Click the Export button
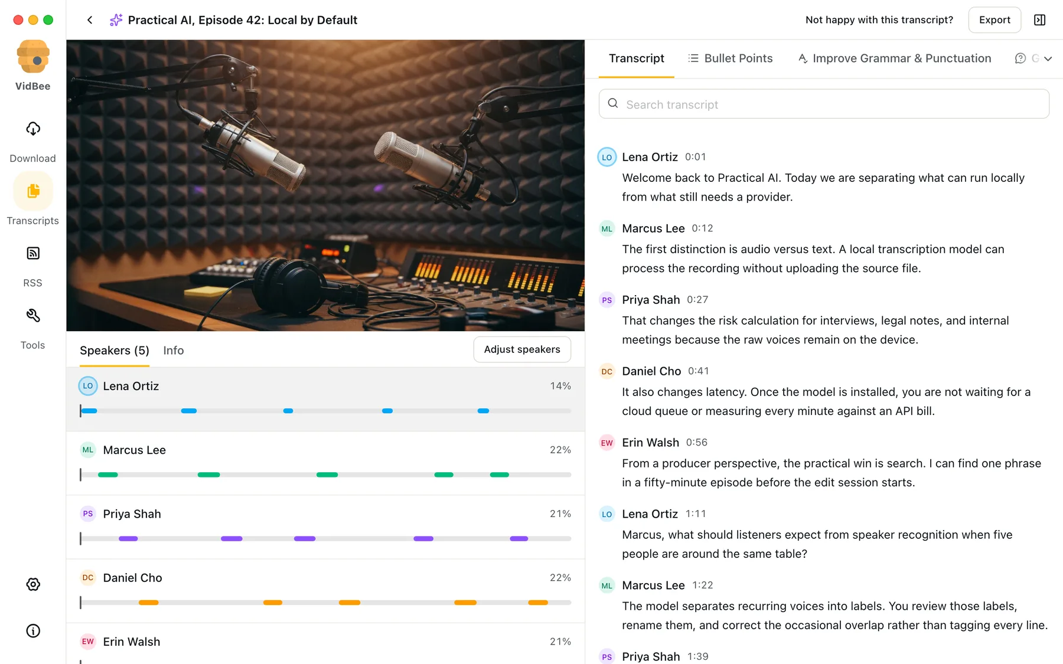This screenshot has width=1063, height=664. (x=994, y=20)
